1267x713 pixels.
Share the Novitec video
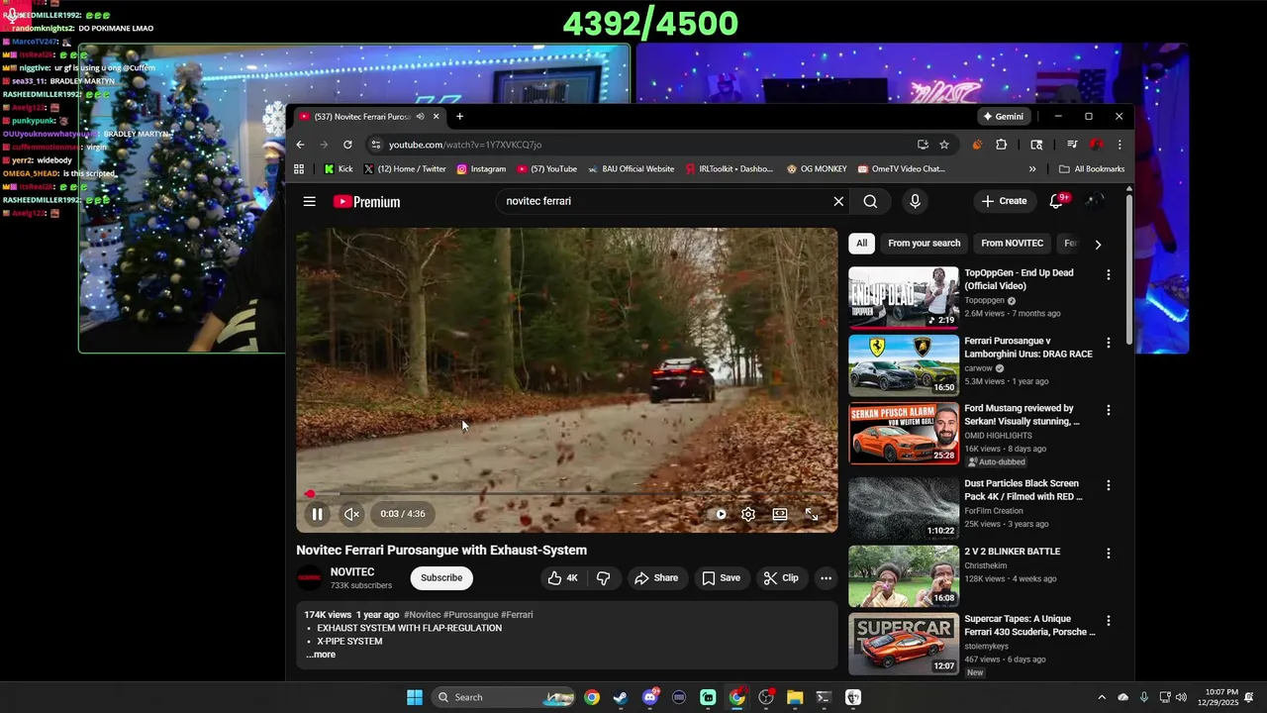(x=656, y=578)
